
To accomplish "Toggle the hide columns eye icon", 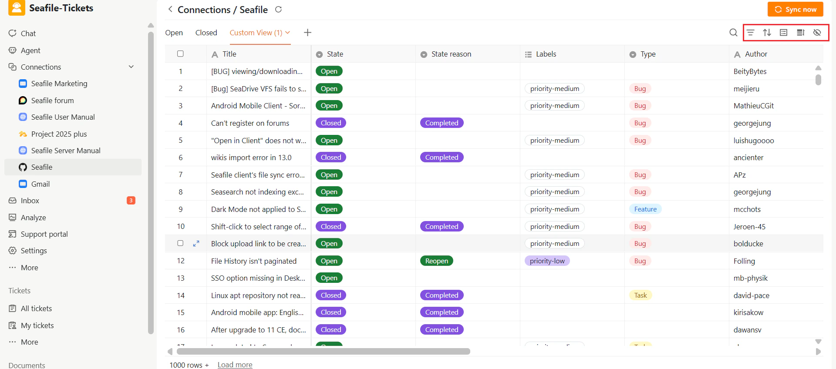I will pyautogui.click(x=817, y=33).
